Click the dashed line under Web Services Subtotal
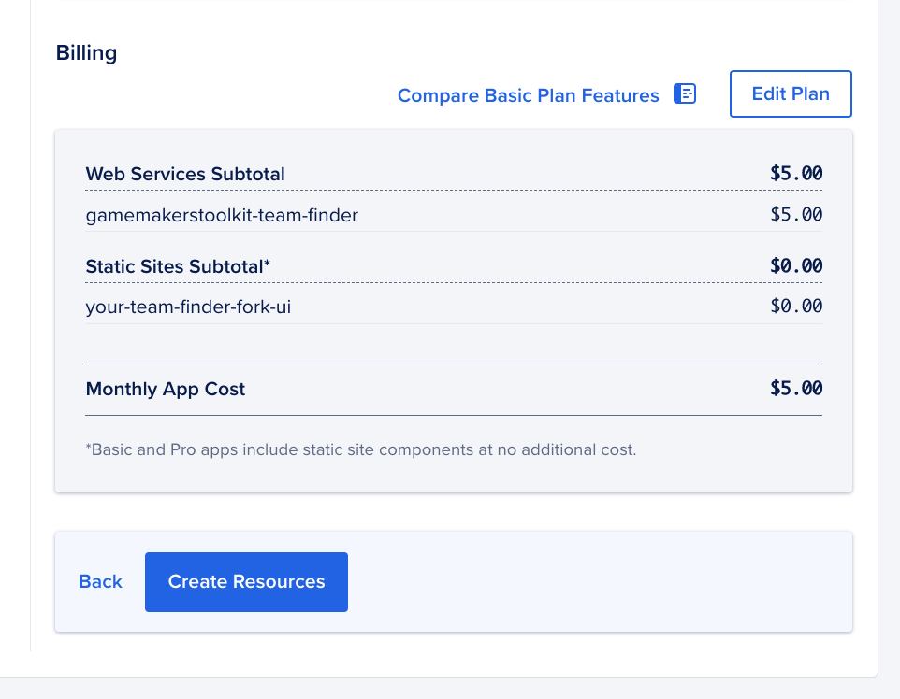 (x=454, y=191)
